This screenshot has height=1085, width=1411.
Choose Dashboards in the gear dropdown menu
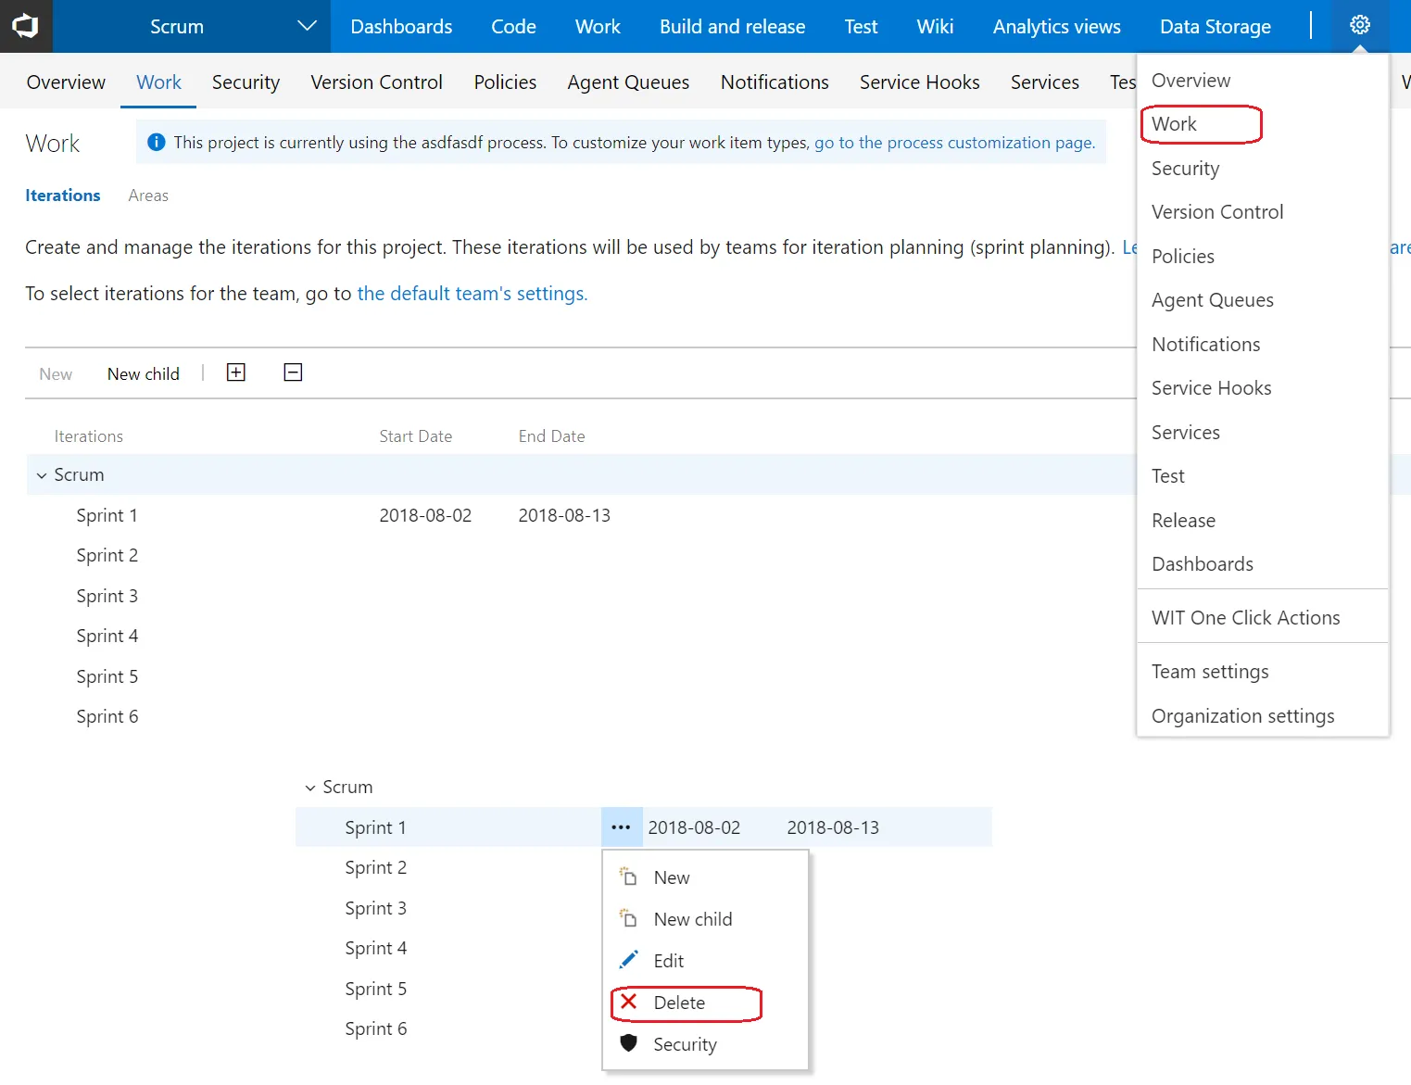pos(1202,564)
